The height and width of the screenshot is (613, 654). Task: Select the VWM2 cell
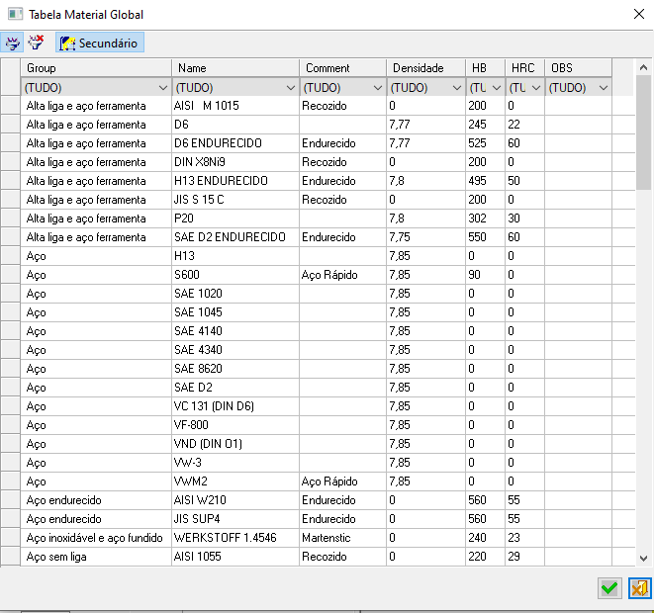[235, 482]
